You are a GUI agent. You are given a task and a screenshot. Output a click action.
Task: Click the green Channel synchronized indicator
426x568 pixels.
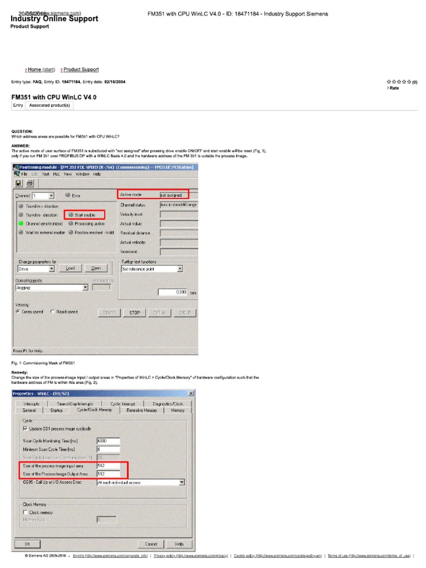pyautogui.click(x=21, y=224)
